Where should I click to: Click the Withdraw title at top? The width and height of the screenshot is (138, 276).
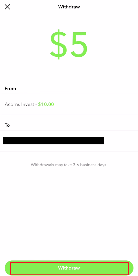[x=69, y=7]
